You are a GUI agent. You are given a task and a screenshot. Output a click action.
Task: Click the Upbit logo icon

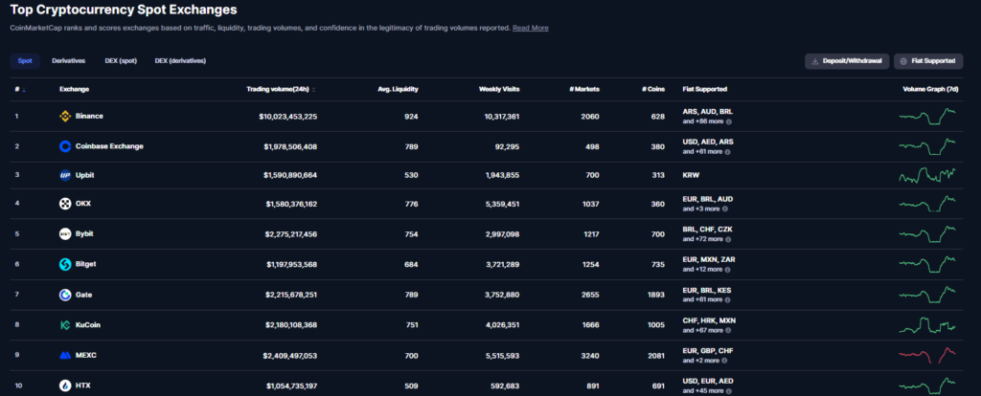point(65,176)
